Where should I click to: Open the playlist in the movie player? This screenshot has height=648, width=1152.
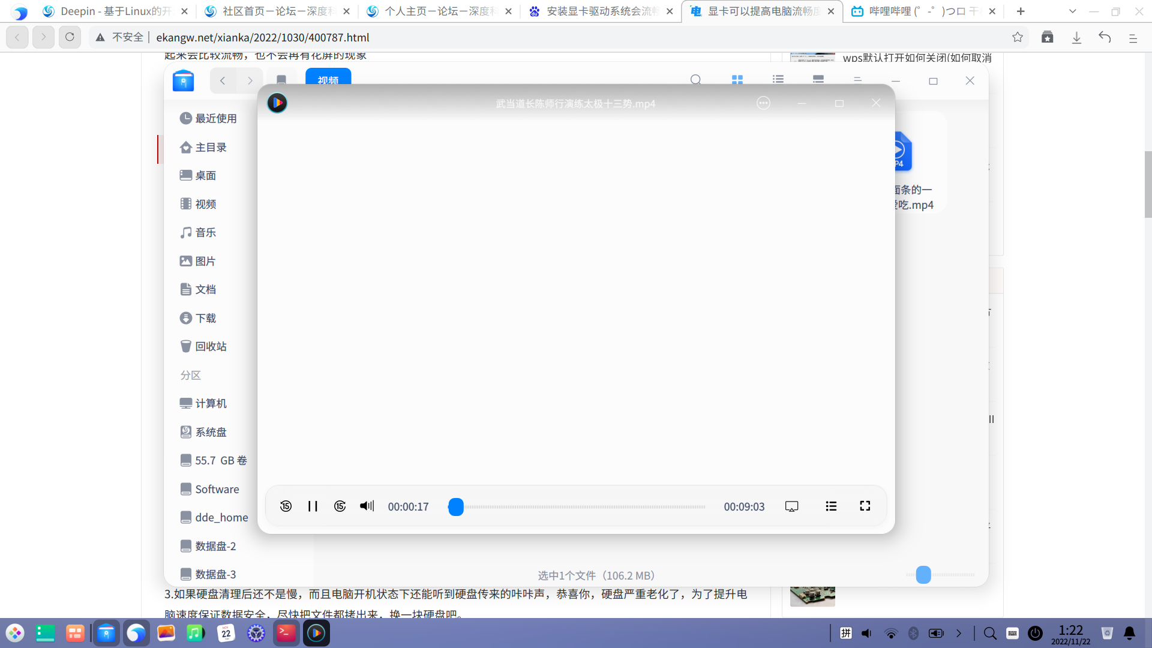coord(831,506)
